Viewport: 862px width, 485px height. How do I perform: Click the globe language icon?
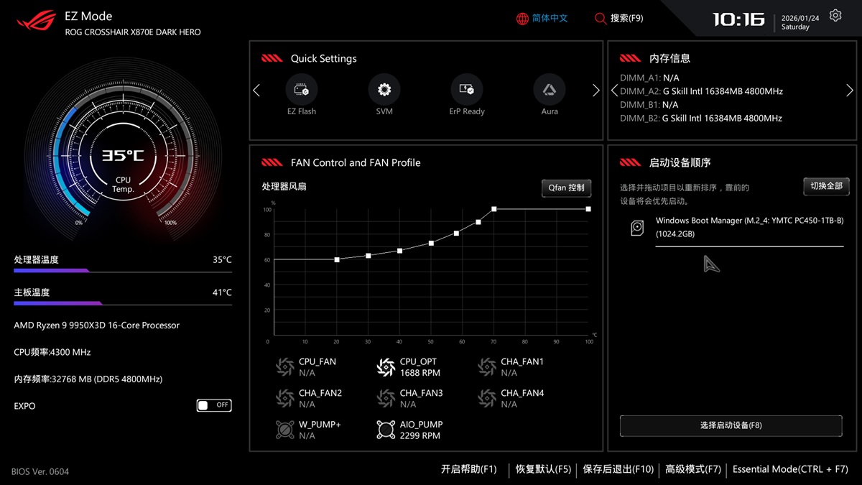(x=522, y=19)
